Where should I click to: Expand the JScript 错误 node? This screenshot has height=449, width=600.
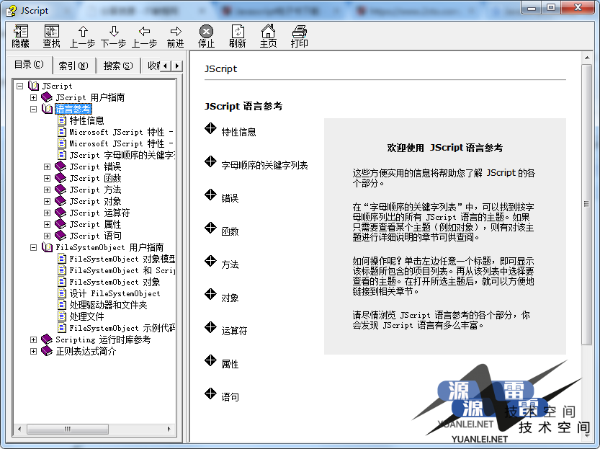(x=47, y=167)
